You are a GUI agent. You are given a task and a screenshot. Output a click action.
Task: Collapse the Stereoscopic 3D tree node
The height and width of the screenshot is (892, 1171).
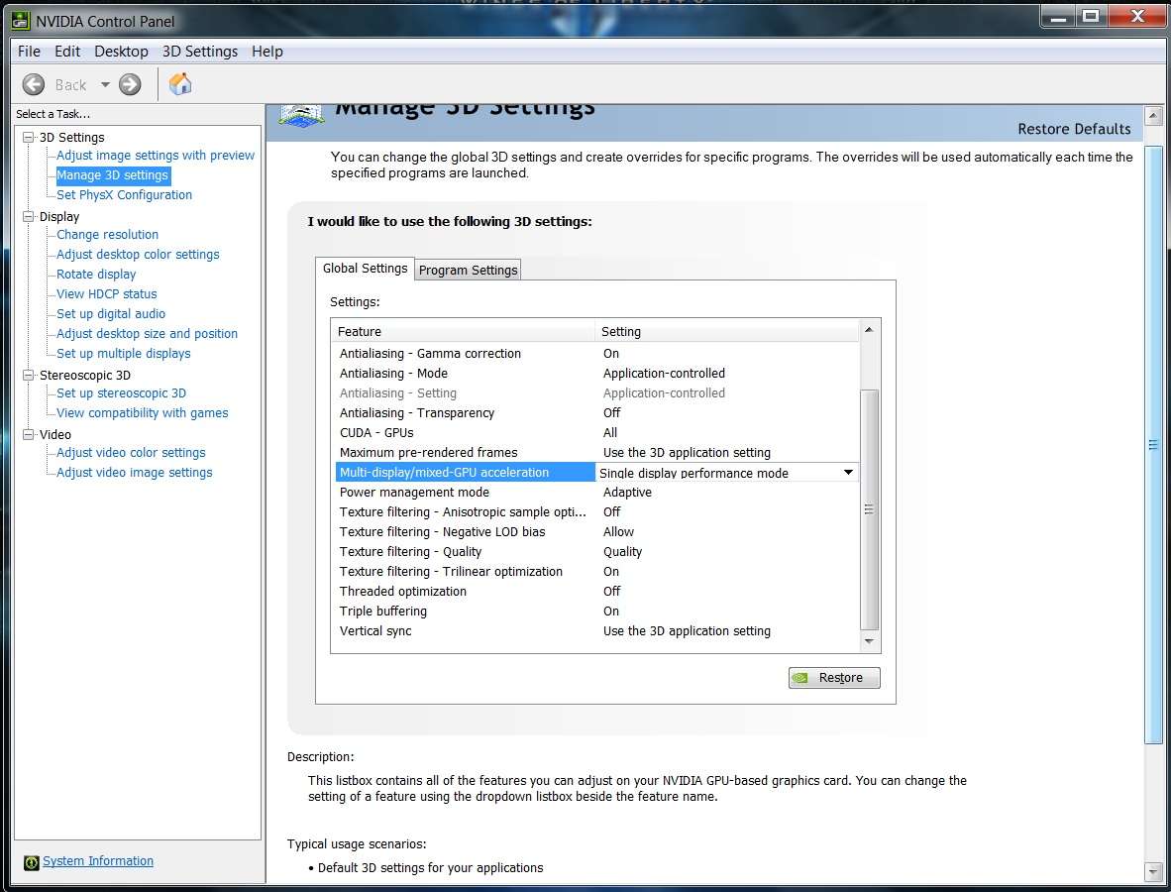tap(29, 375)
